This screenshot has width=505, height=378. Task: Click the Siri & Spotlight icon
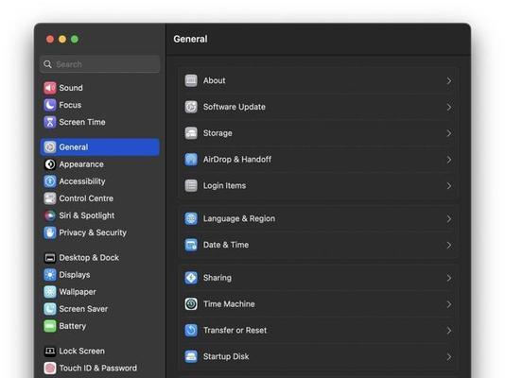click(x=50, y=215)
